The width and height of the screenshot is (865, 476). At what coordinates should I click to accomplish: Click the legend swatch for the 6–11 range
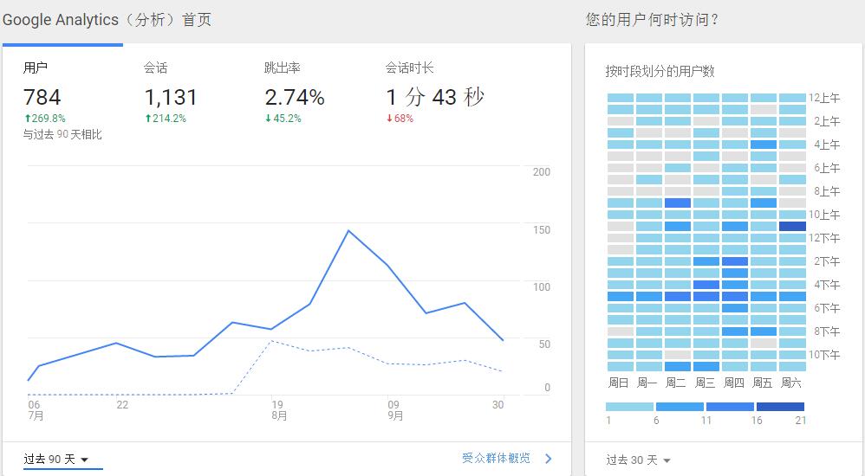pos(680,407)
